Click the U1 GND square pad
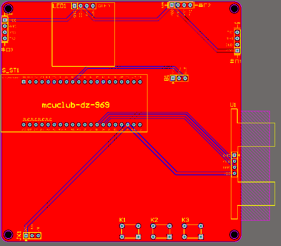This screenshot has height=246, width=281. pyautogui.click(x=234, y=155)
